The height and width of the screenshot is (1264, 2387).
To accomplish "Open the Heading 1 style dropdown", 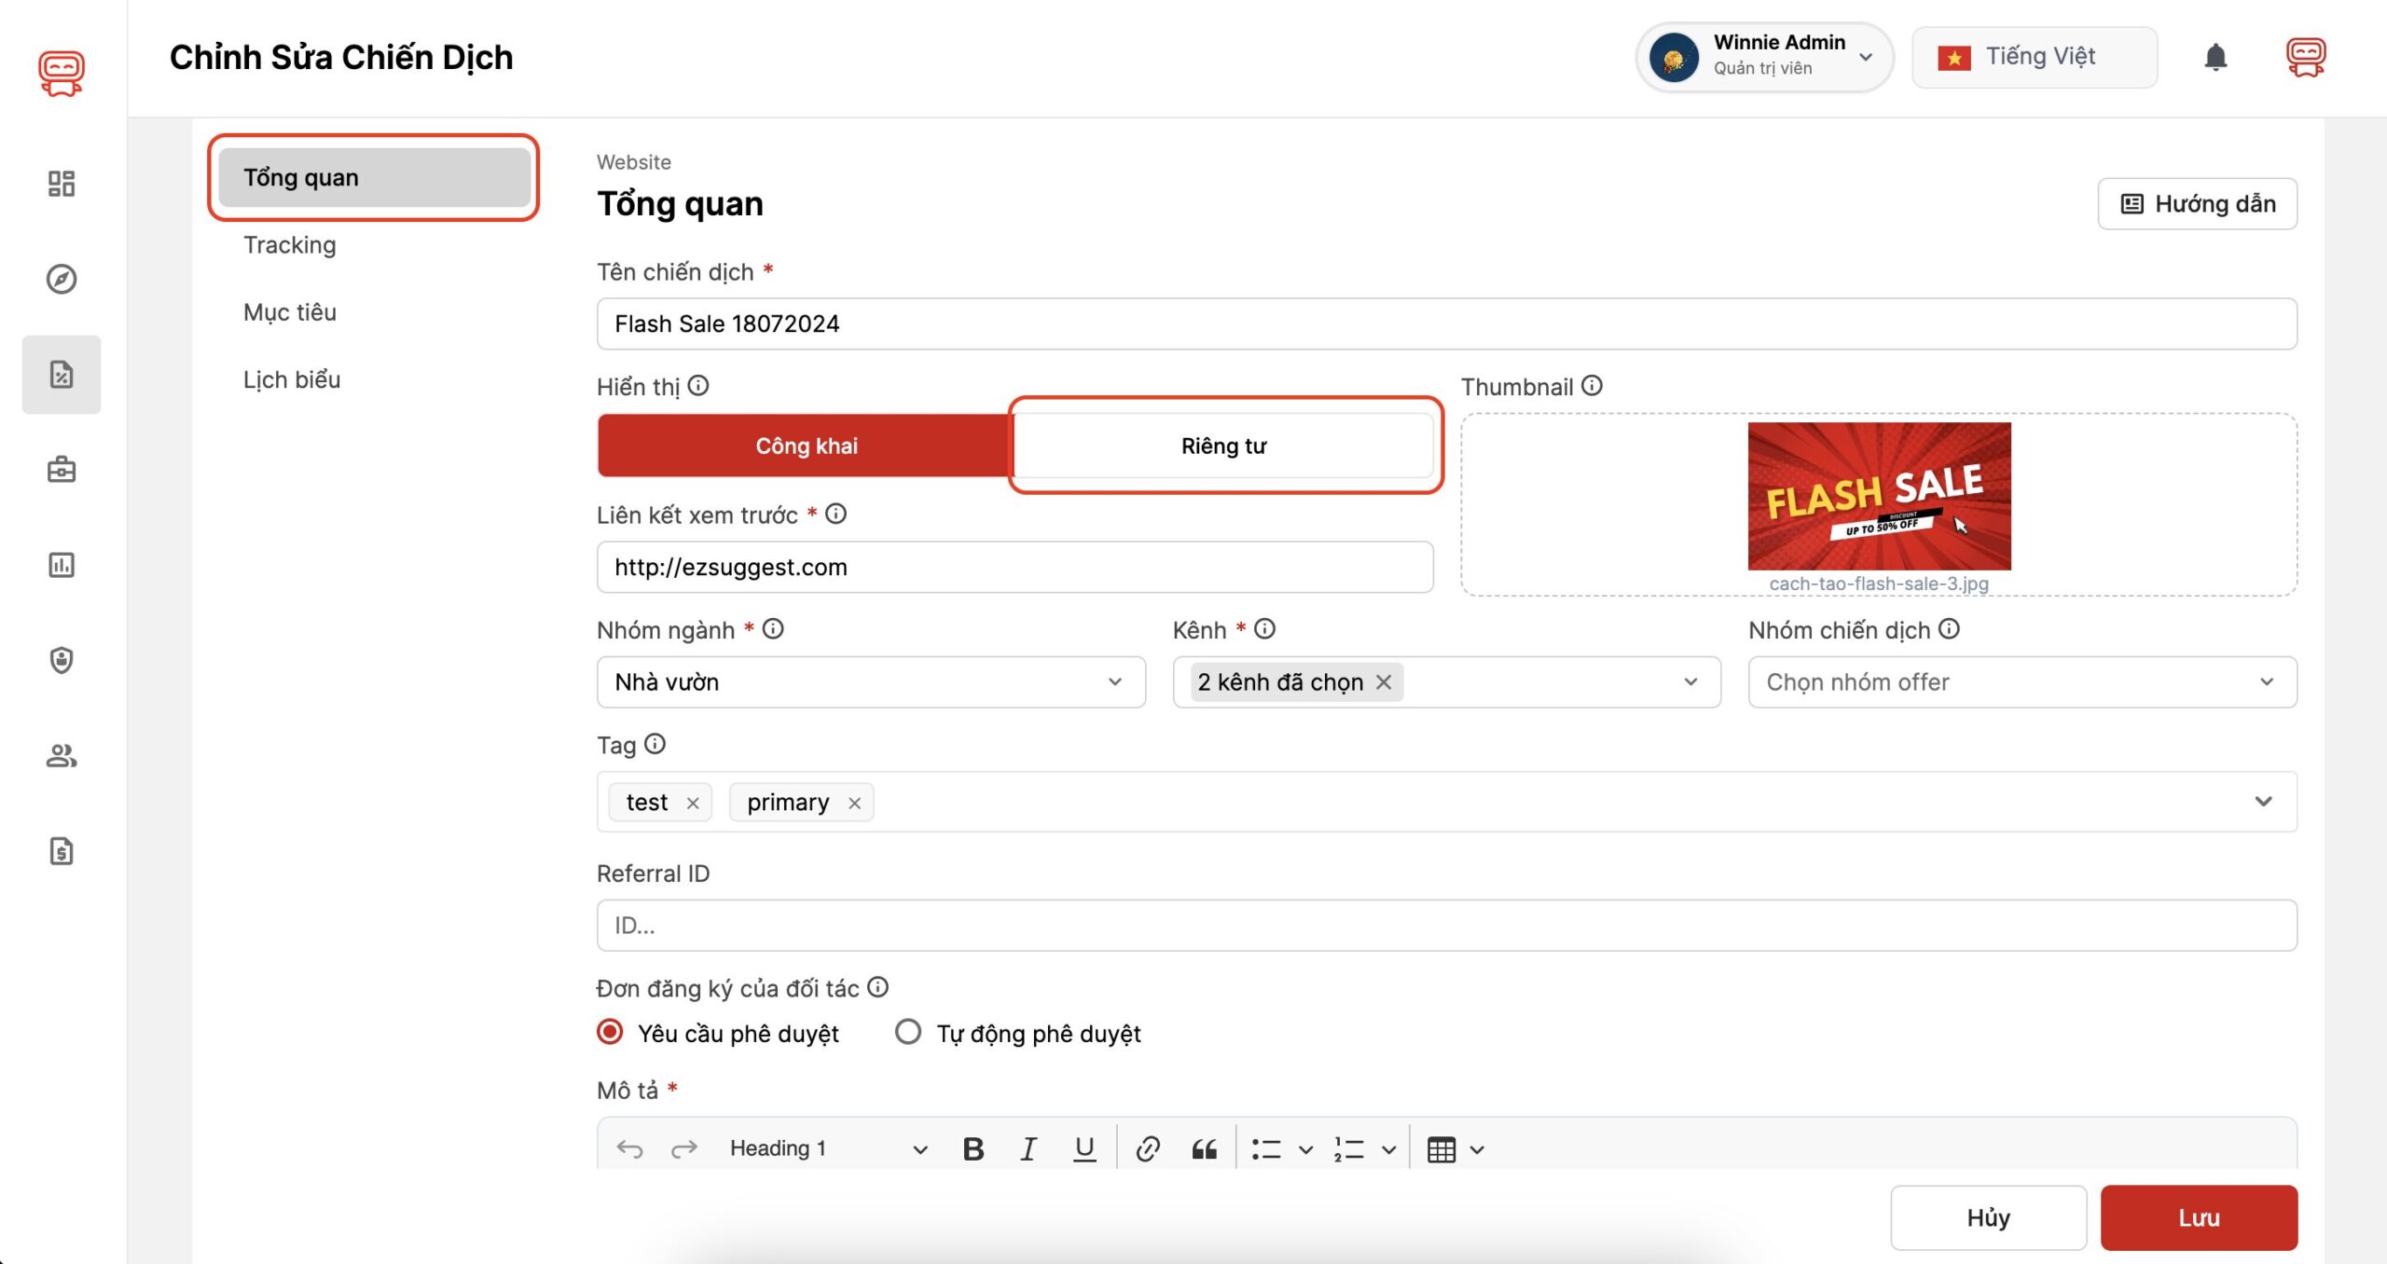I will [827, 1149].
